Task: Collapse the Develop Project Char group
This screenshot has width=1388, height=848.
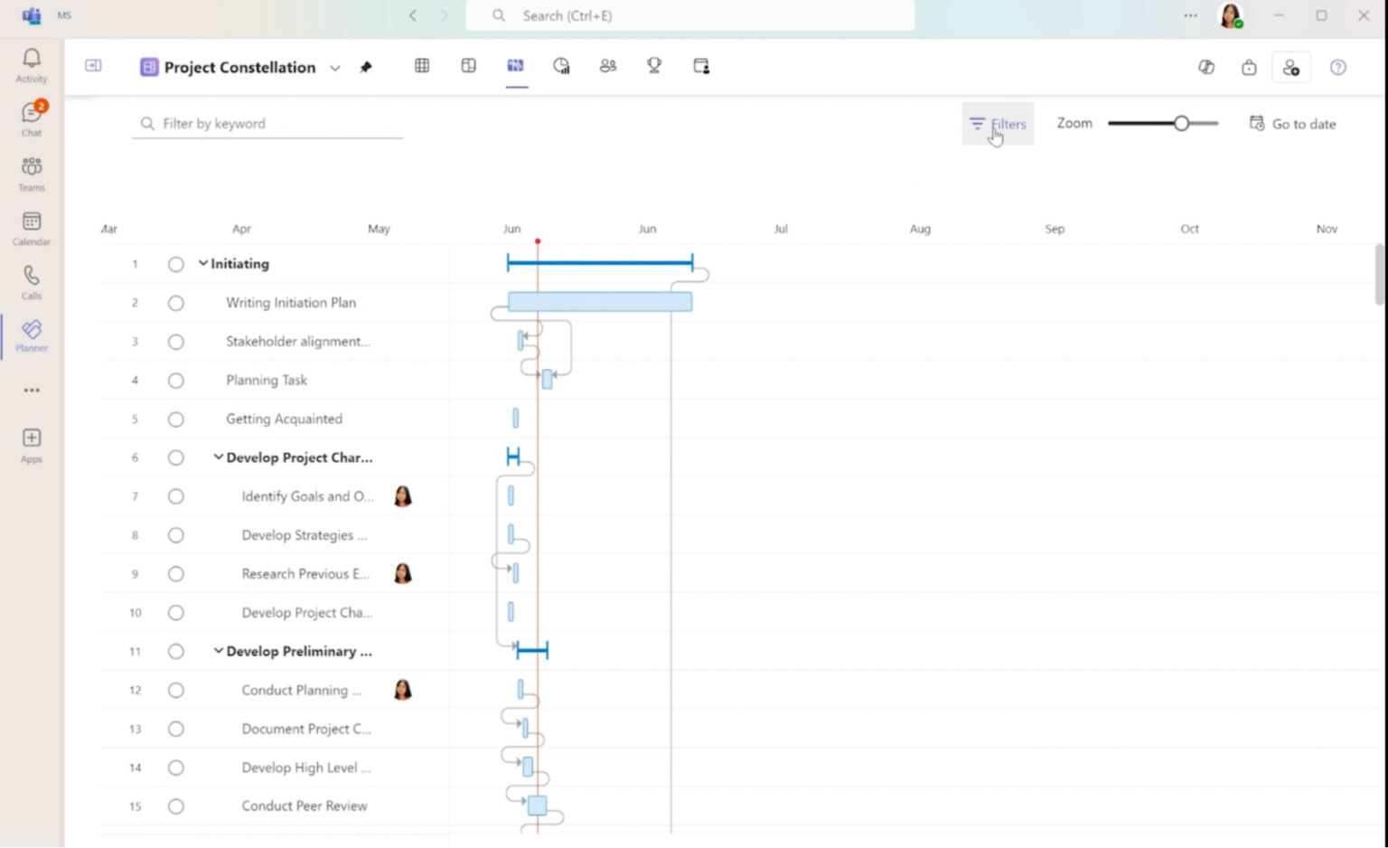Action: point(217,457)
